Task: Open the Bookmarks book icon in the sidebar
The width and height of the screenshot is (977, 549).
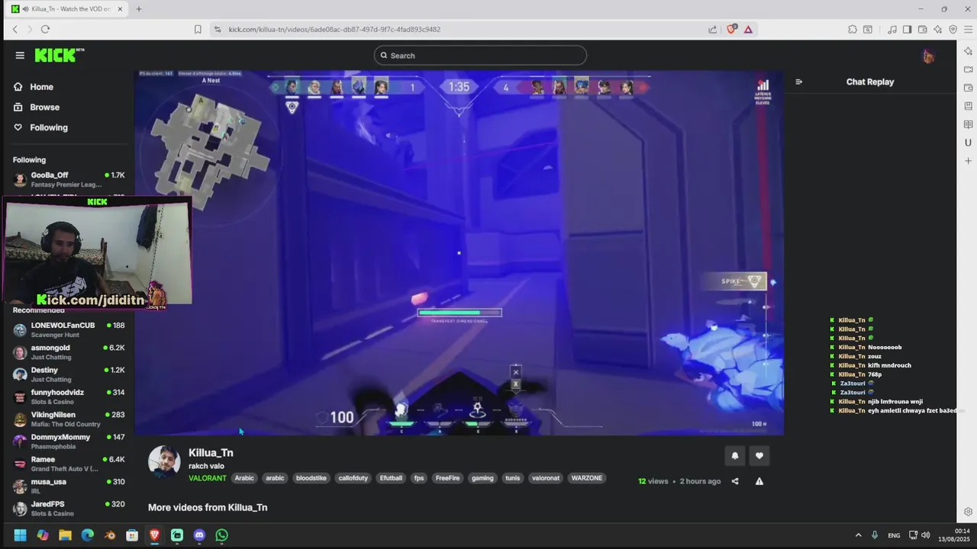Action: 968,124
